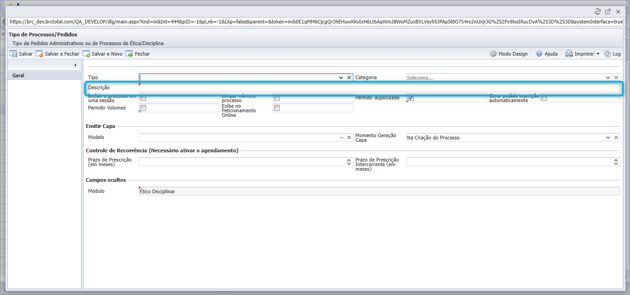The width and height of the screenshot is (630, 295).
Task: Open the Categoria dropdown
Action: [608, 78]
